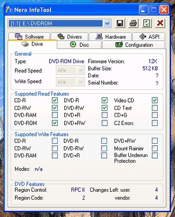The height and width of the screenshot is (217, 175).
Task: Click the 'Serial Number:' label
Action: click(103, 83)
